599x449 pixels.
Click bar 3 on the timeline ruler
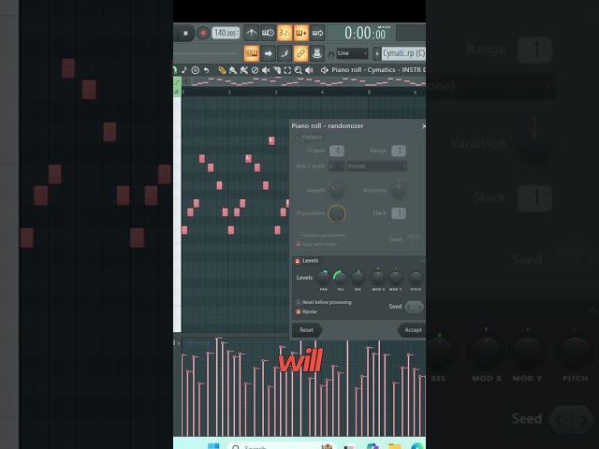tap(276, 93)
